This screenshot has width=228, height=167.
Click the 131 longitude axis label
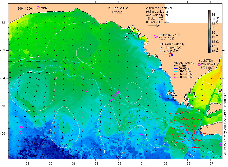coord(73,164)
